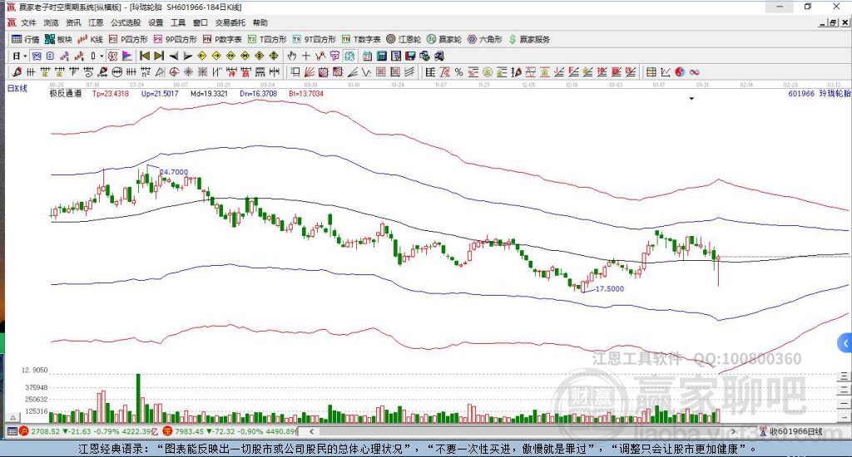The height and width of the screenshot is (457, 852).
Task: Select the red pencil drawing tool
Action: 17,72
